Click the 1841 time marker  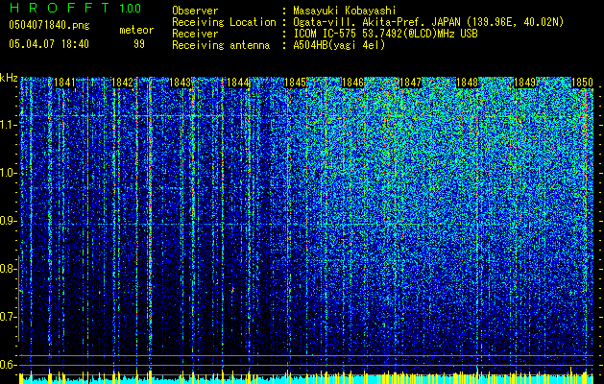64,84
